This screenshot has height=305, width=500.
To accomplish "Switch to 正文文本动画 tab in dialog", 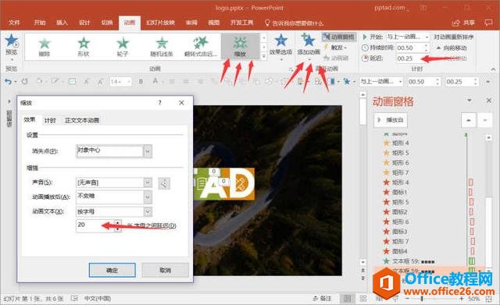I will point(82,120).
